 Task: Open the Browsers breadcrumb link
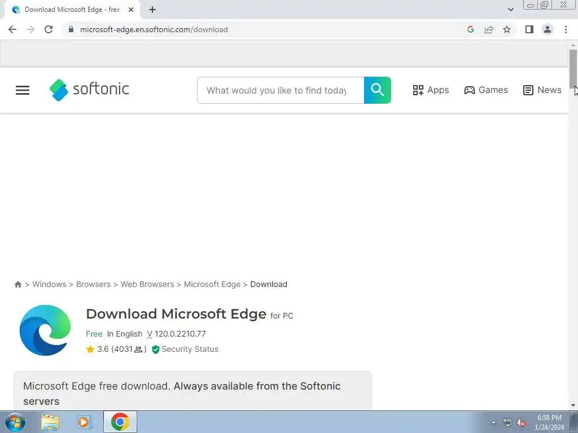click(93, 284)
